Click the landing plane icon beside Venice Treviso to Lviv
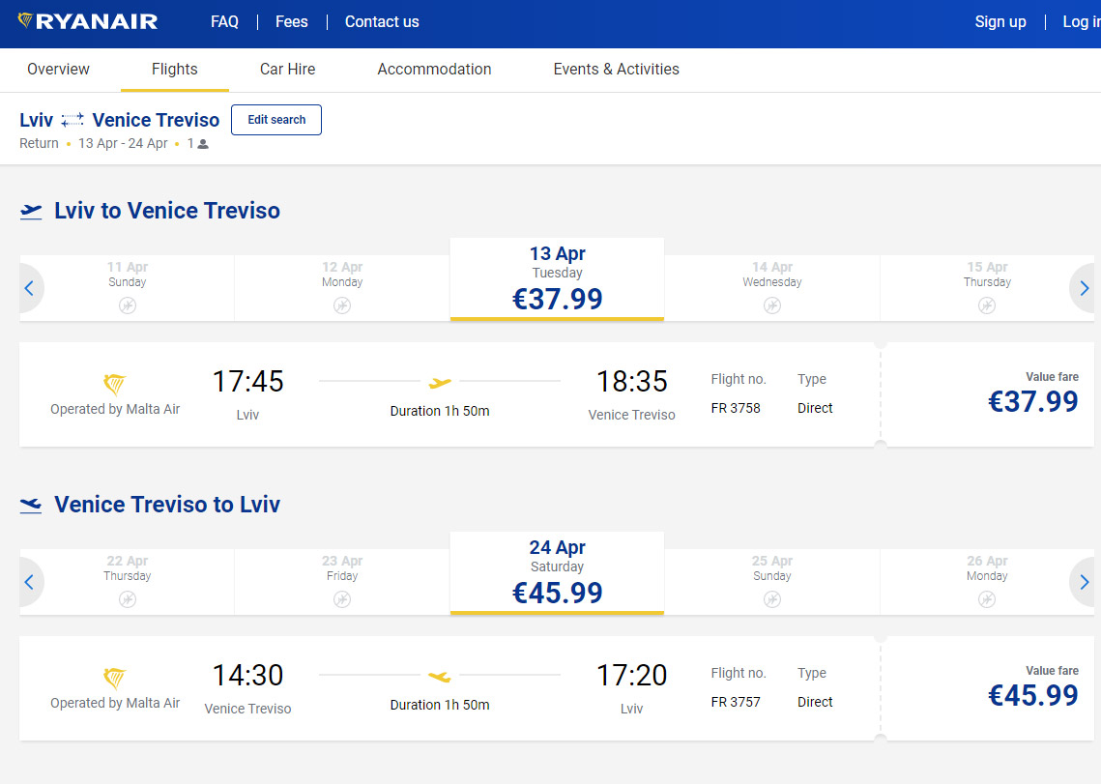Screen dimensions: 1101x784 31,505
